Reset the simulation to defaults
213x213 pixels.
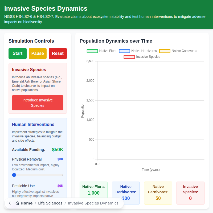[58, 53]
